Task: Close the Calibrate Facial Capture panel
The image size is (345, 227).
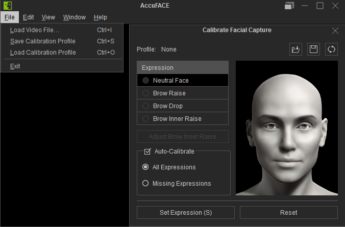Action: click(x=335, y=31)
